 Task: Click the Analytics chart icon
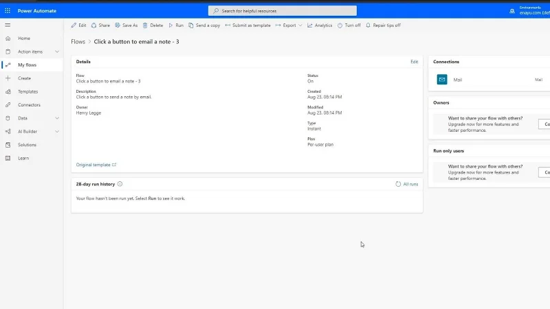click(310, 25)
